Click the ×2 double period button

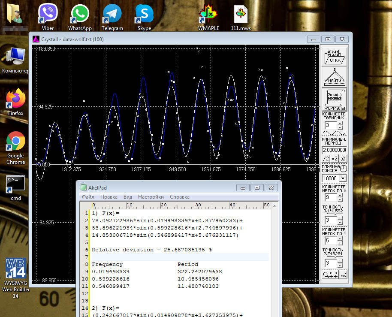(x=335, y=159)
